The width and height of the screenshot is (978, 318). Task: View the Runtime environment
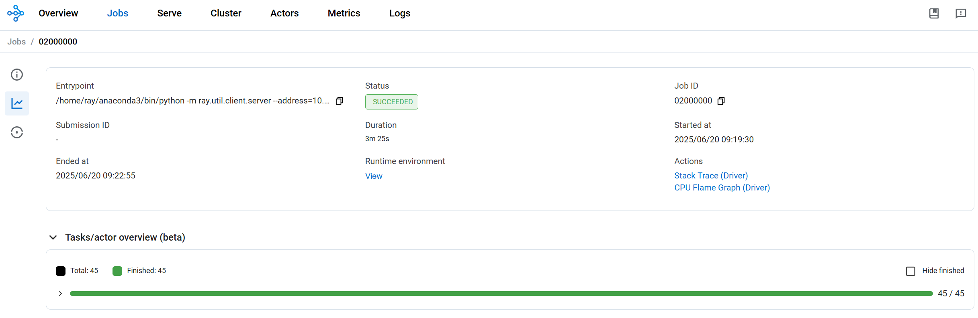373,176
